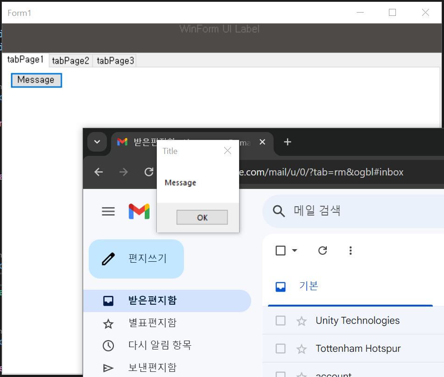Reload the page in Chrome

[x=149, y=172]
